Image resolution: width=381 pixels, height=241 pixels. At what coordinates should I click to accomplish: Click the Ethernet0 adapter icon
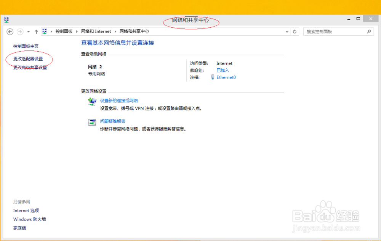click(212, 77)
